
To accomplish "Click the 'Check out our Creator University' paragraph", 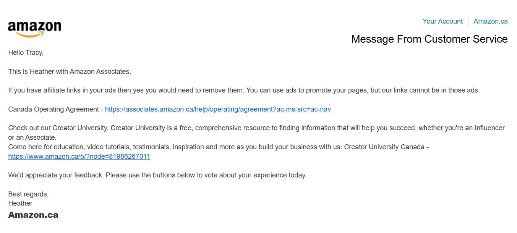I will 256,132.
